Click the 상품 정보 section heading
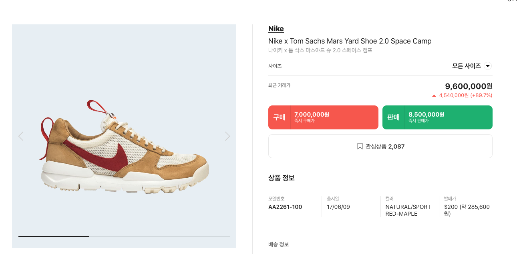This screenshot has width=517, height=254. click(x=282, y=178)
